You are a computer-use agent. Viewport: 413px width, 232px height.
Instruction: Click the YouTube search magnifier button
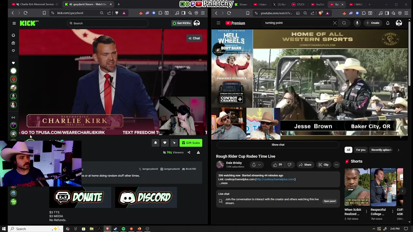coord(344,23)
